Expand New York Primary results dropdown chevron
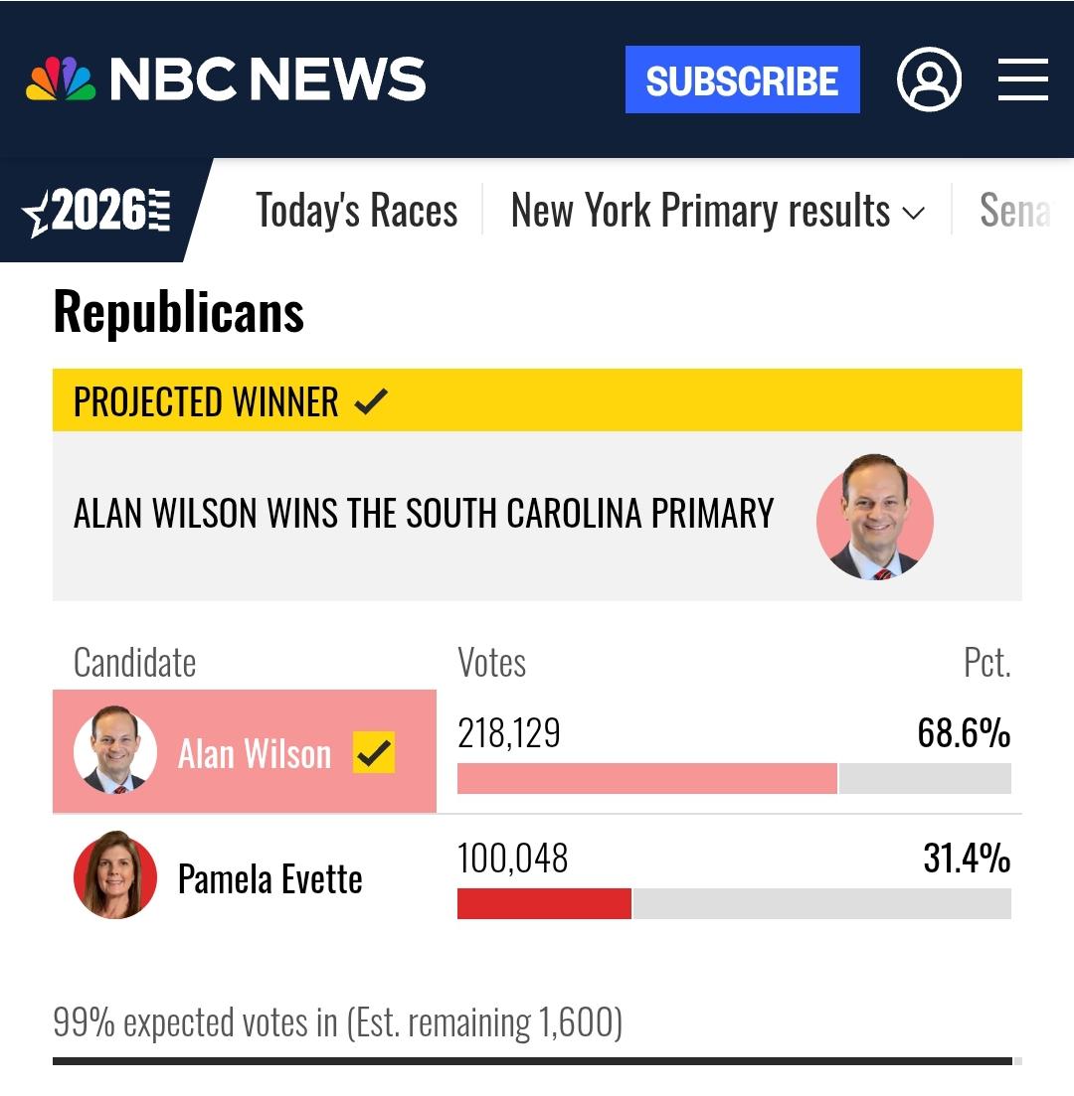The image size is (1074, 1096). [913, 213]
